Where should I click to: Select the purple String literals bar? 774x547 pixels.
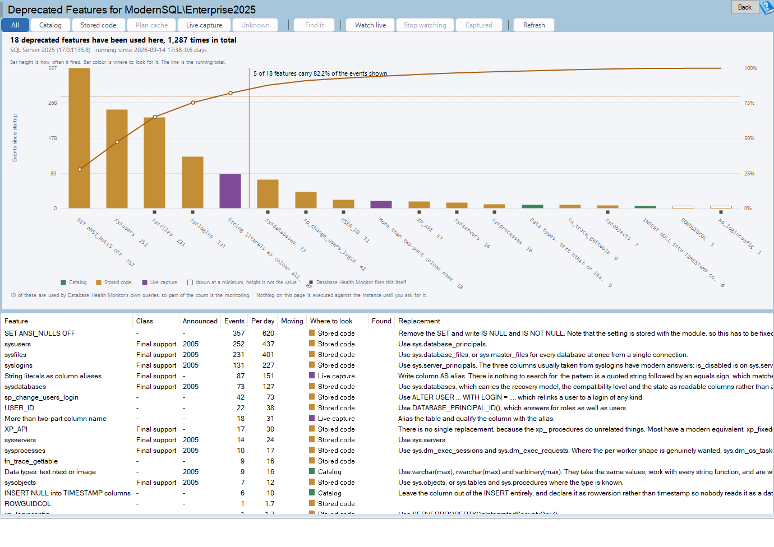[x=230, y=191]
